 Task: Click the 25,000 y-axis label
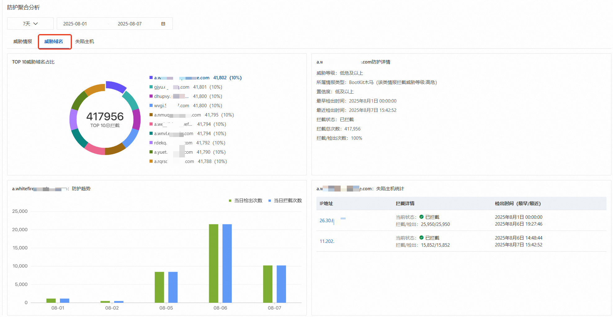(20, 211)
